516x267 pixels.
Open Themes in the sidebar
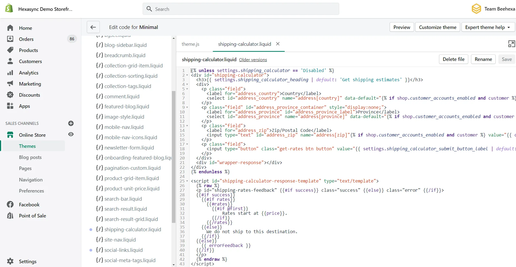click(x=27, y=146)
